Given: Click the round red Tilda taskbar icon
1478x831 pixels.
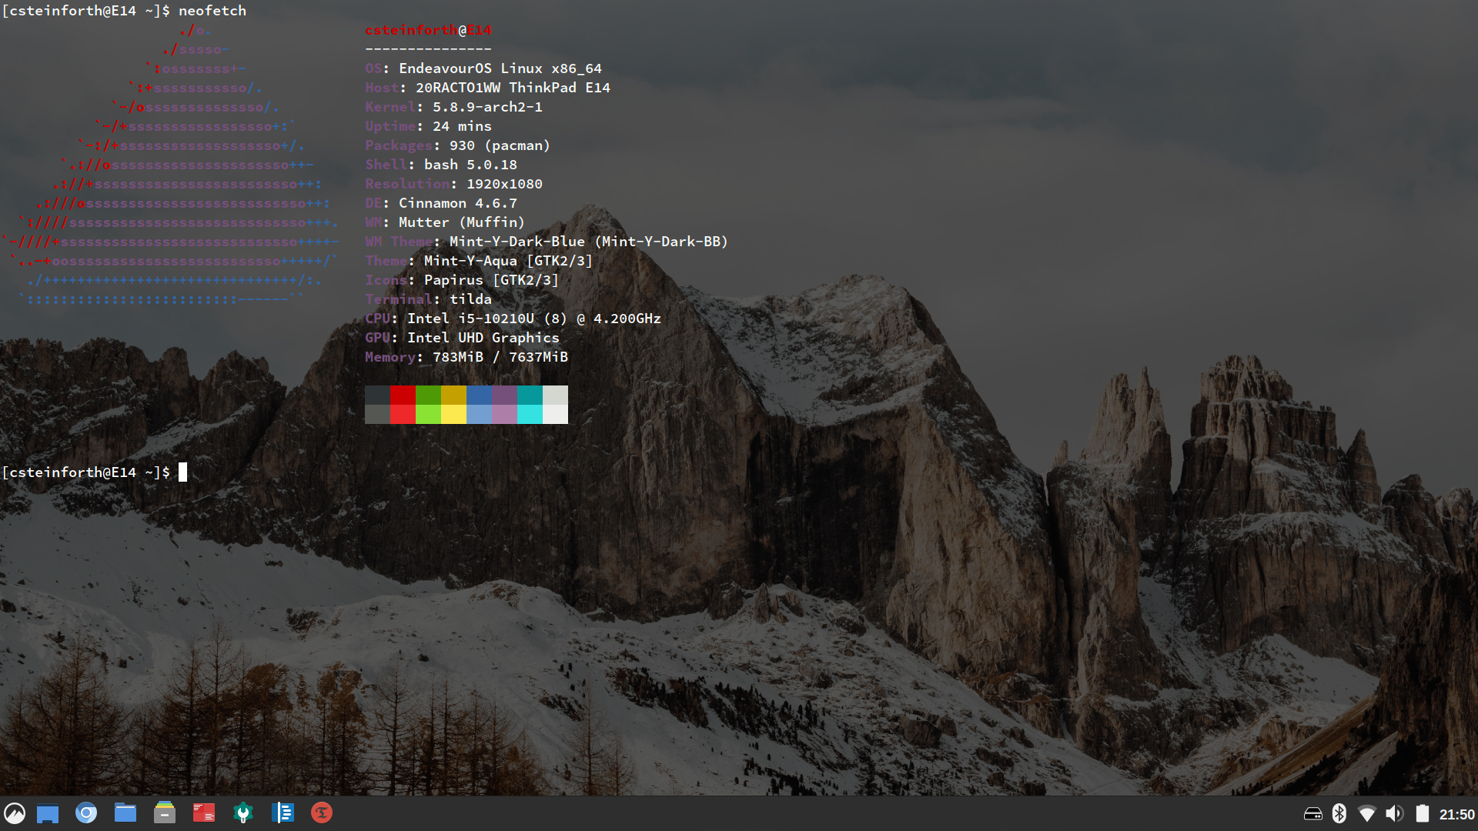Looking at the screenshot, I should coord(322,813).
